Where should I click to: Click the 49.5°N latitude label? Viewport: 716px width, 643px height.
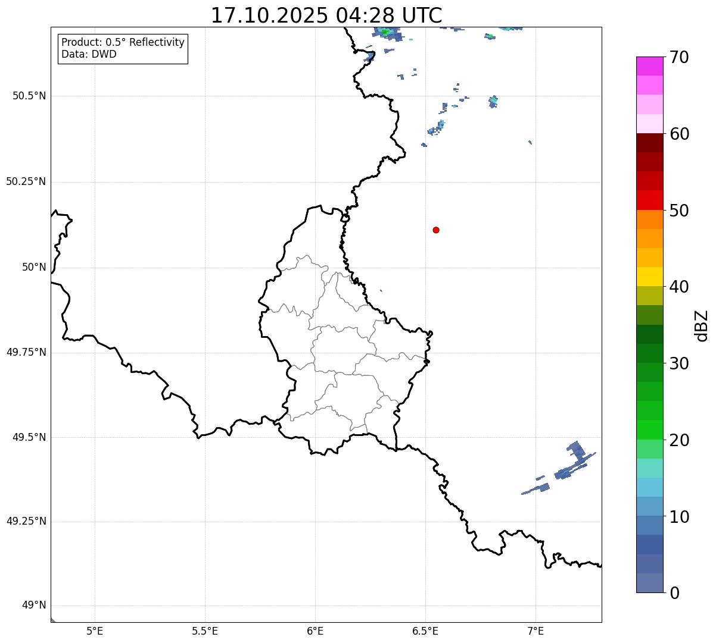pos(29,437)
